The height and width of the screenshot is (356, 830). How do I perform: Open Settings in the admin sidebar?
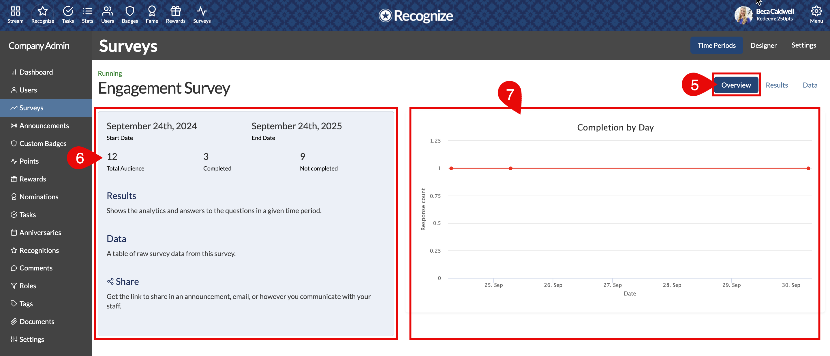pyautogui.click(x=46, y=339)
